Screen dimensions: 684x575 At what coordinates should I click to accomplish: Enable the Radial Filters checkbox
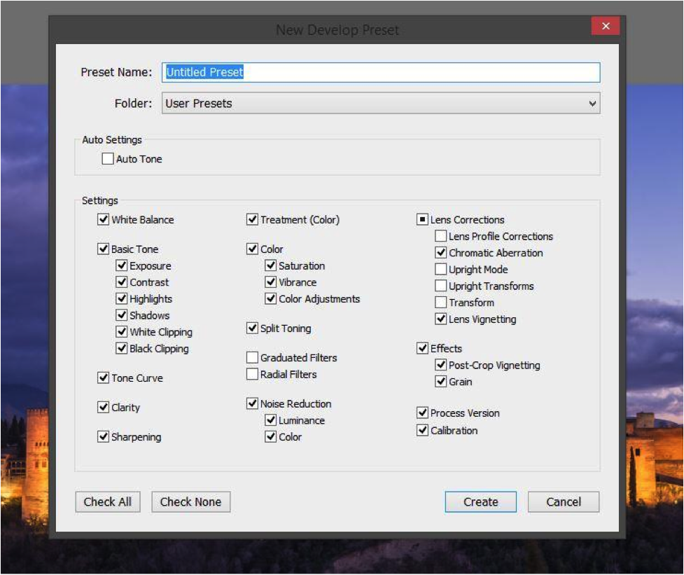253,374
